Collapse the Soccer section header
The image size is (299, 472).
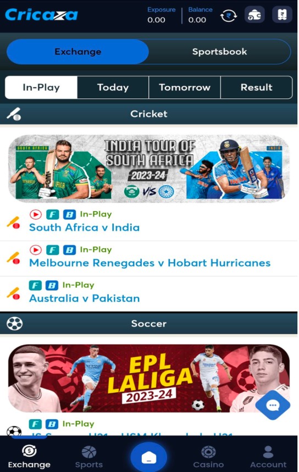pyautogui.click(x=149, y=324)
